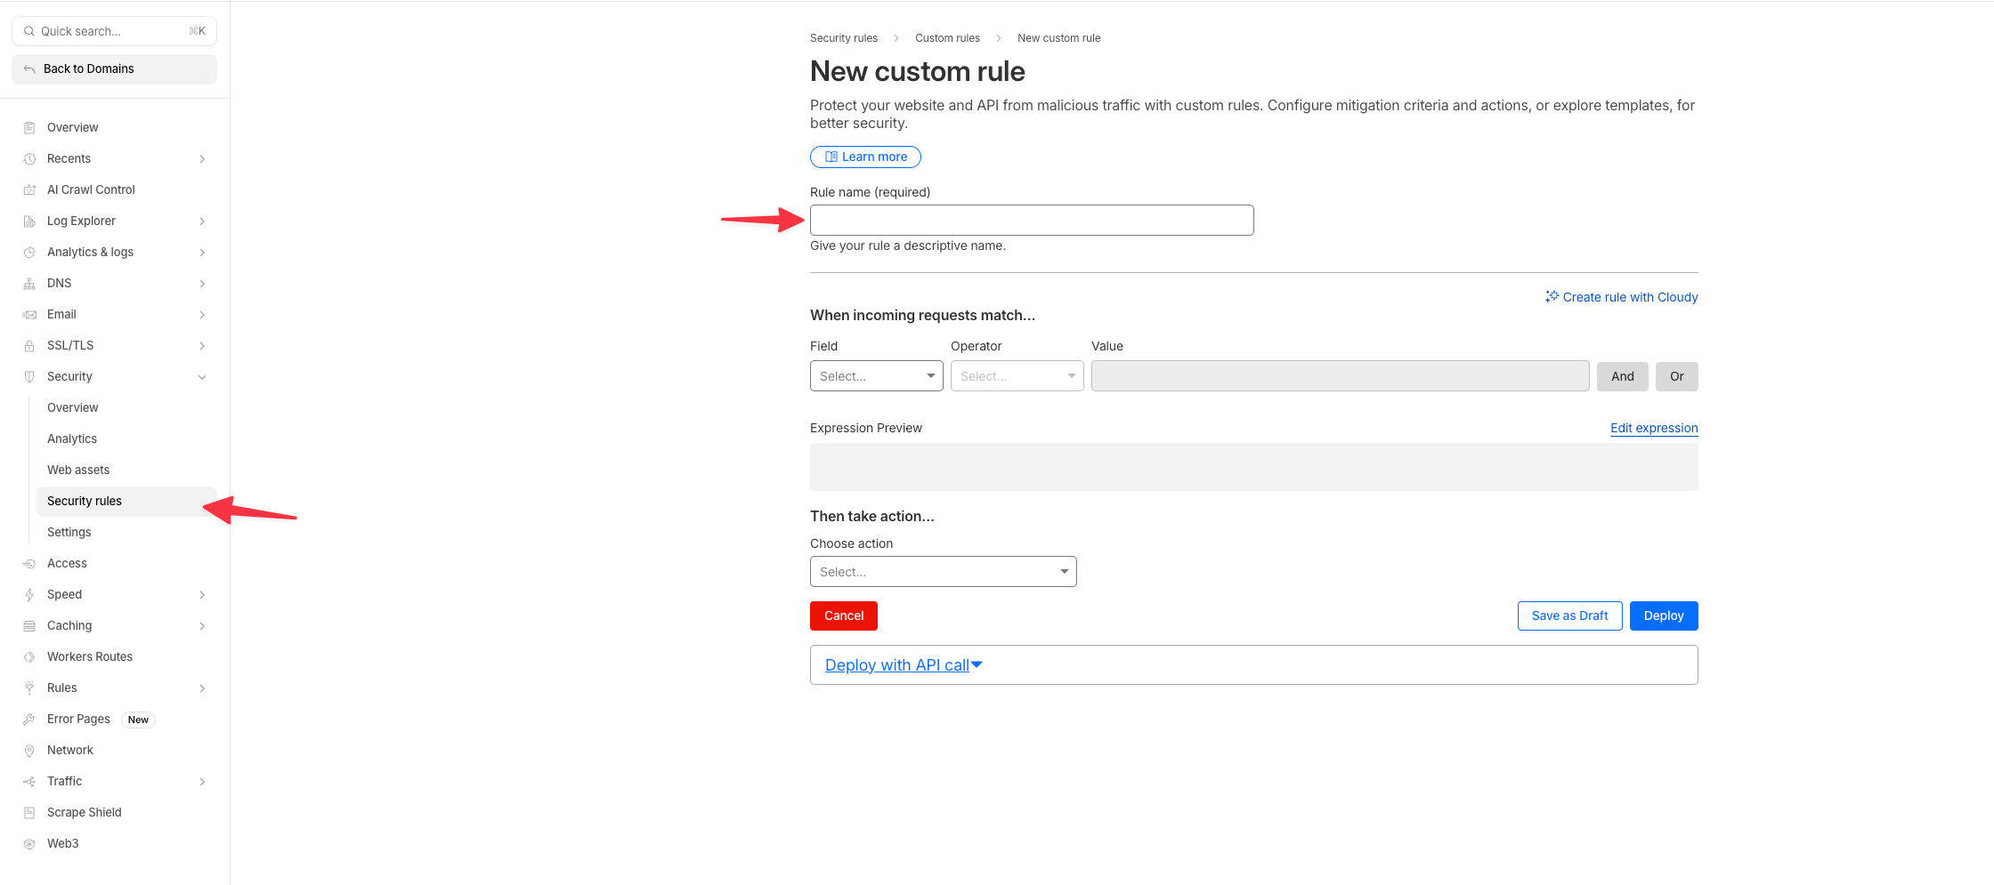
Task: Click the AI Crawl Control icon
Action: click(29, 190)
